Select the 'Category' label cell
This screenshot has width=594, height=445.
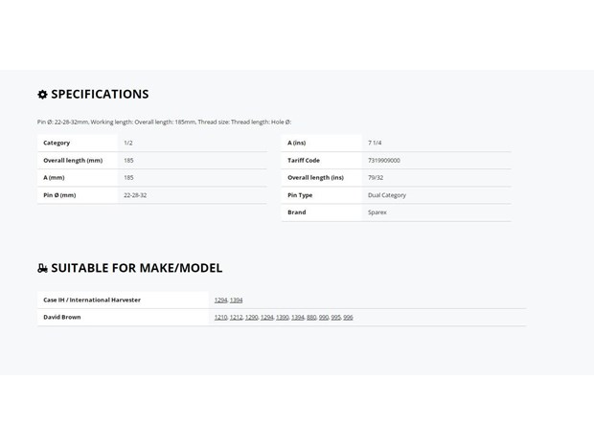tap(78, 143)
